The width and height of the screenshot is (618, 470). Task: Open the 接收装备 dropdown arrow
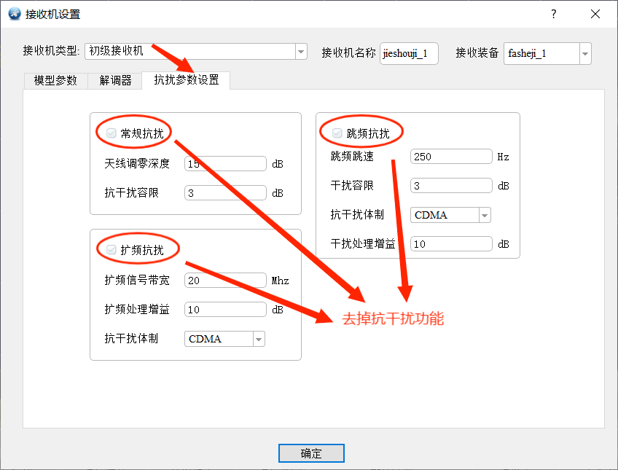[585, 54]
